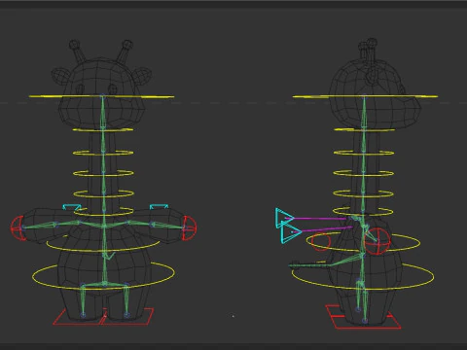Pick the second neck ring from top, front view
Image resolution: width=467 pixels, height=350 pixels.
103,153
